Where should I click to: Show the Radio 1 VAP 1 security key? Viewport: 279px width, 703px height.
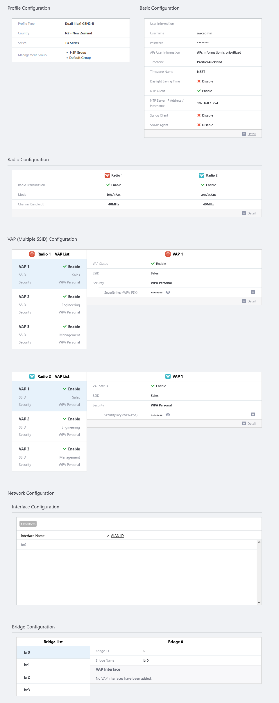(x=168, y=292)
